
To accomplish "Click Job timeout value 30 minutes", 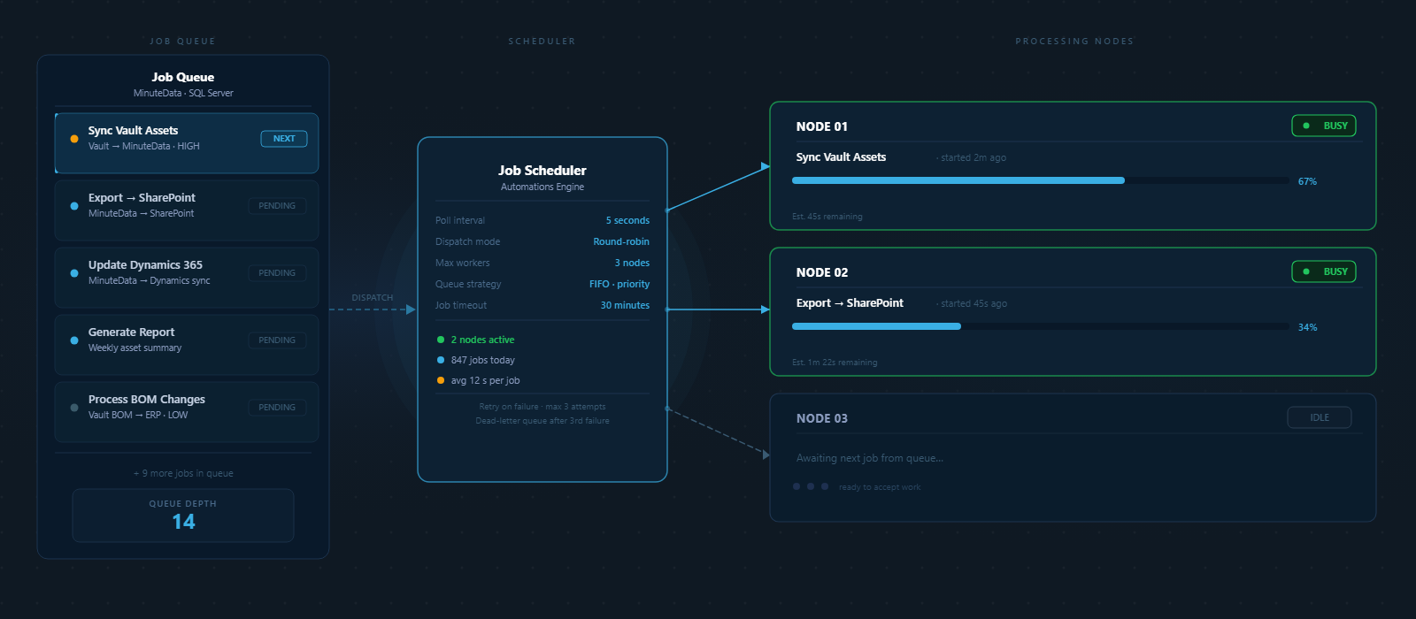I will coord(625,305).
